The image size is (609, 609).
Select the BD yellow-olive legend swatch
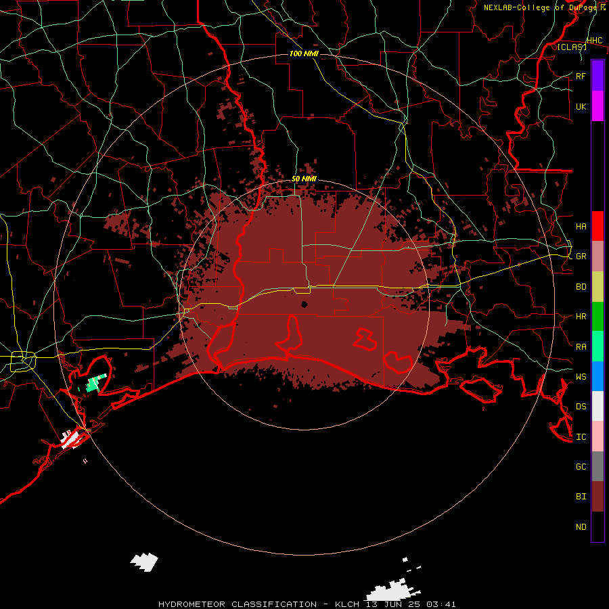point(597,287)
